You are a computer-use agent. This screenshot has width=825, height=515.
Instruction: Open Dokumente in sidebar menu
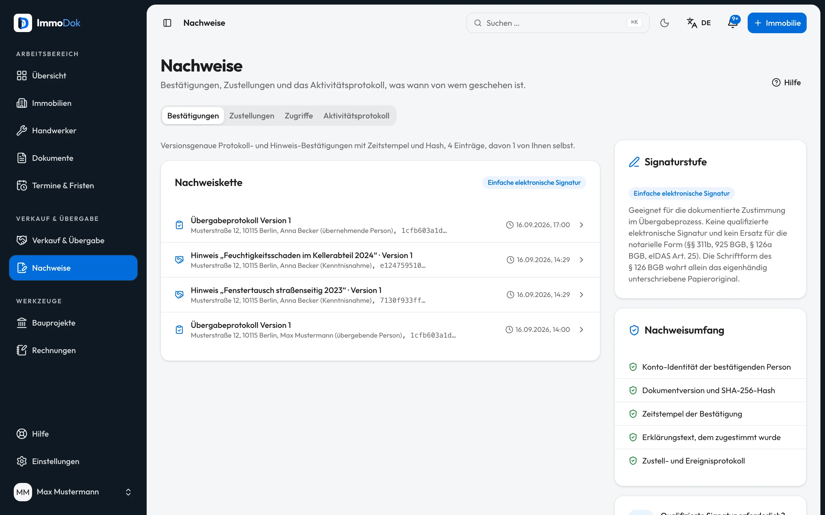coord(73,158)
